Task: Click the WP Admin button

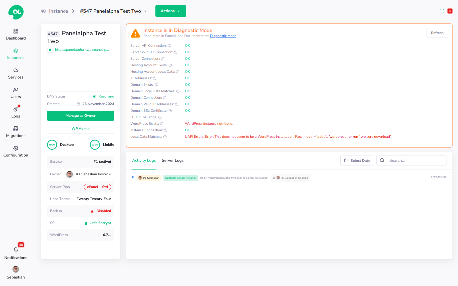Action: click(81, 129)
